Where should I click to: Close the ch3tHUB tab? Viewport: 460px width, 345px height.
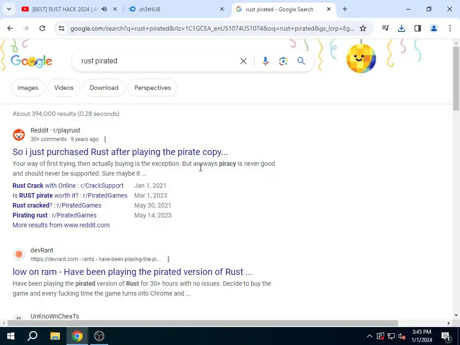point(222,9)
